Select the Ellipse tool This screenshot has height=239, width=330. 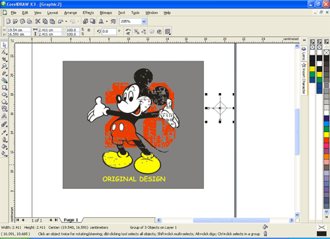pos(4,94)
